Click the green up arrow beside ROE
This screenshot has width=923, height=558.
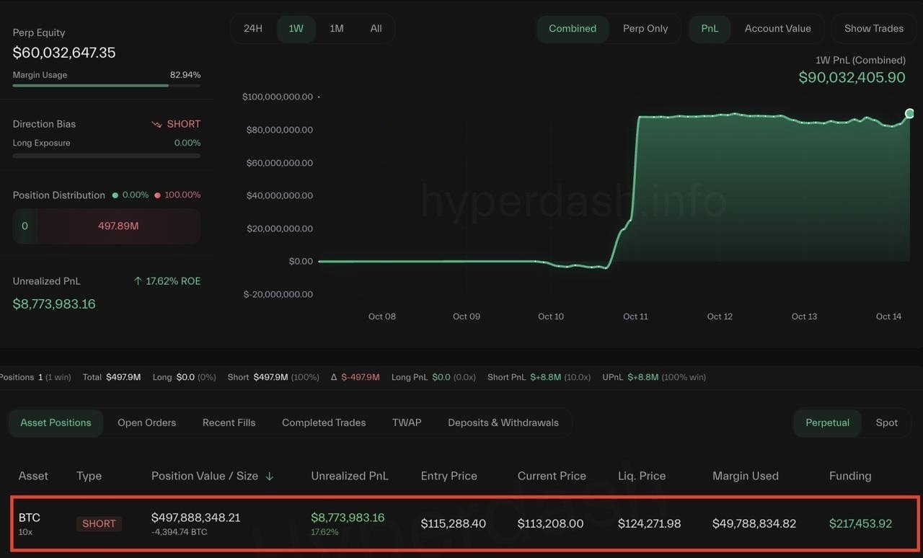(x=138, y=281)
